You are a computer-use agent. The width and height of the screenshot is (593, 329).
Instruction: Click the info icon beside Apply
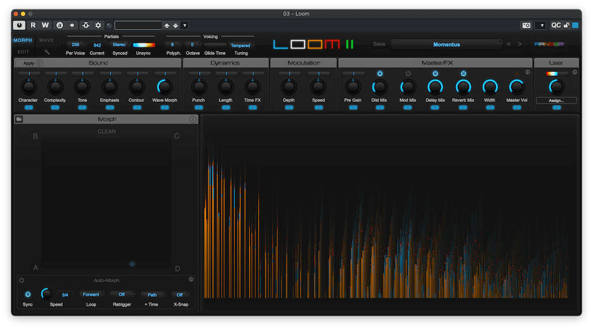[x=39, y=63]
